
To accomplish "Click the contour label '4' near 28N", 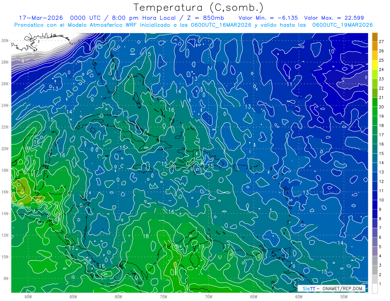I will [23, 61].
